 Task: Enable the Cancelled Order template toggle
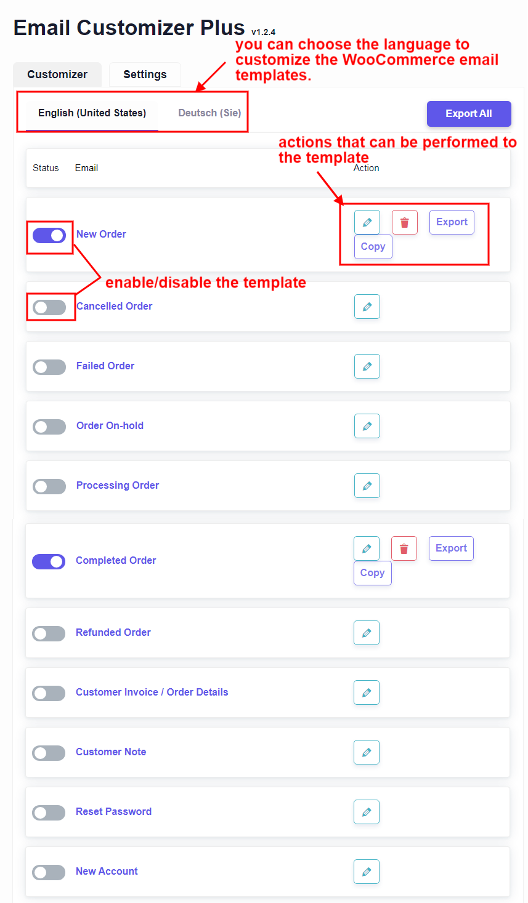point(51,306)
